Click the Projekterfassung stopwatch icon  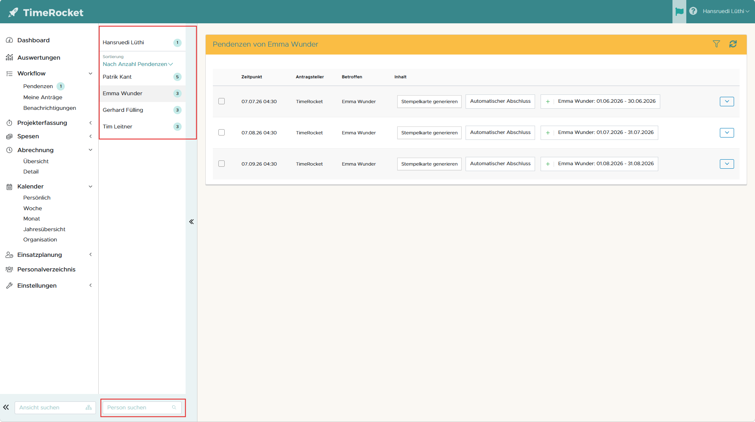pyautogui.click(x=9, y=123)
